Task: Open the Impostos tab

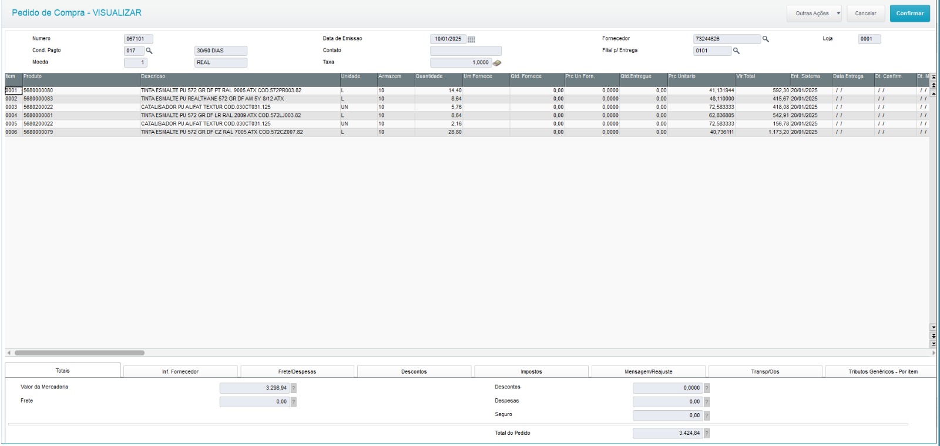Action: point(531,372)
